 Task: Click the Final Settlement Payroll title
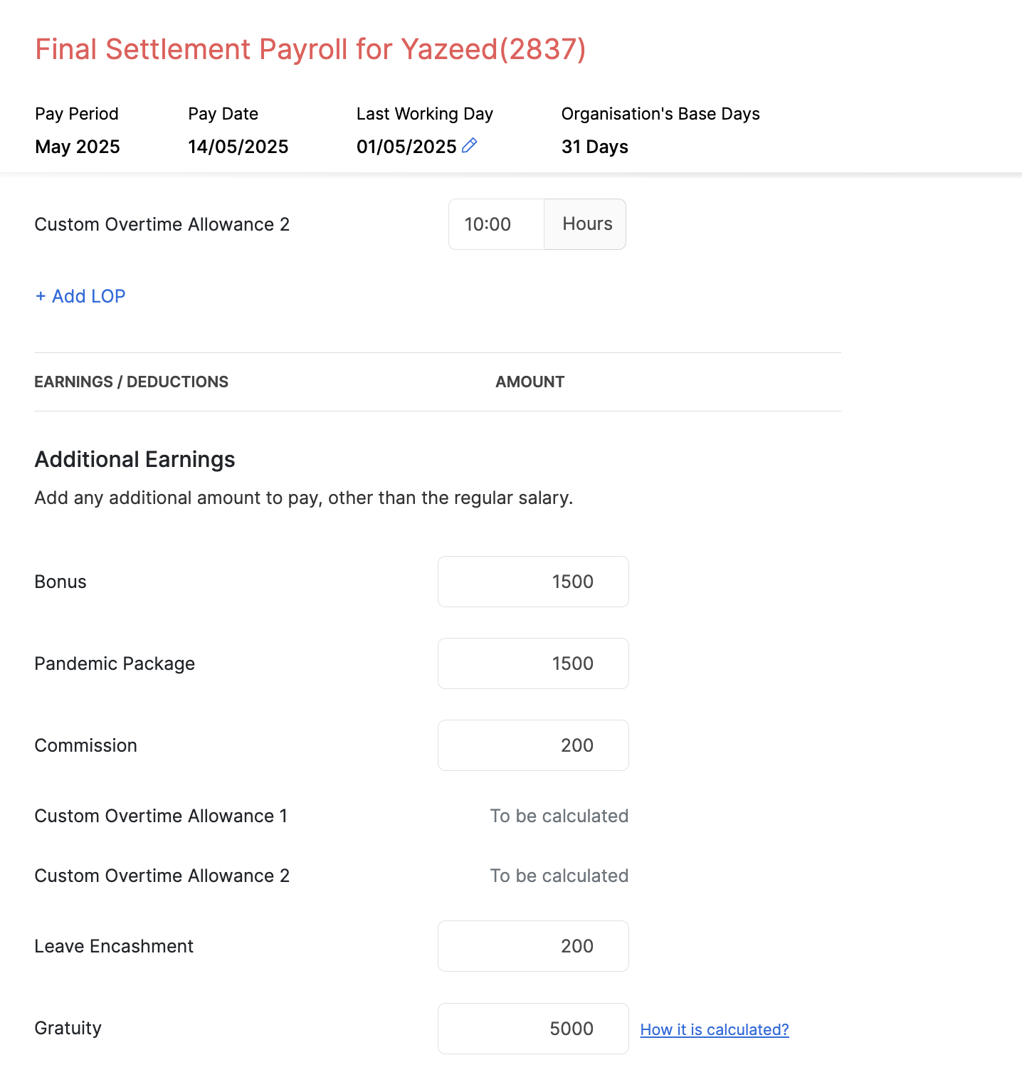310,49
